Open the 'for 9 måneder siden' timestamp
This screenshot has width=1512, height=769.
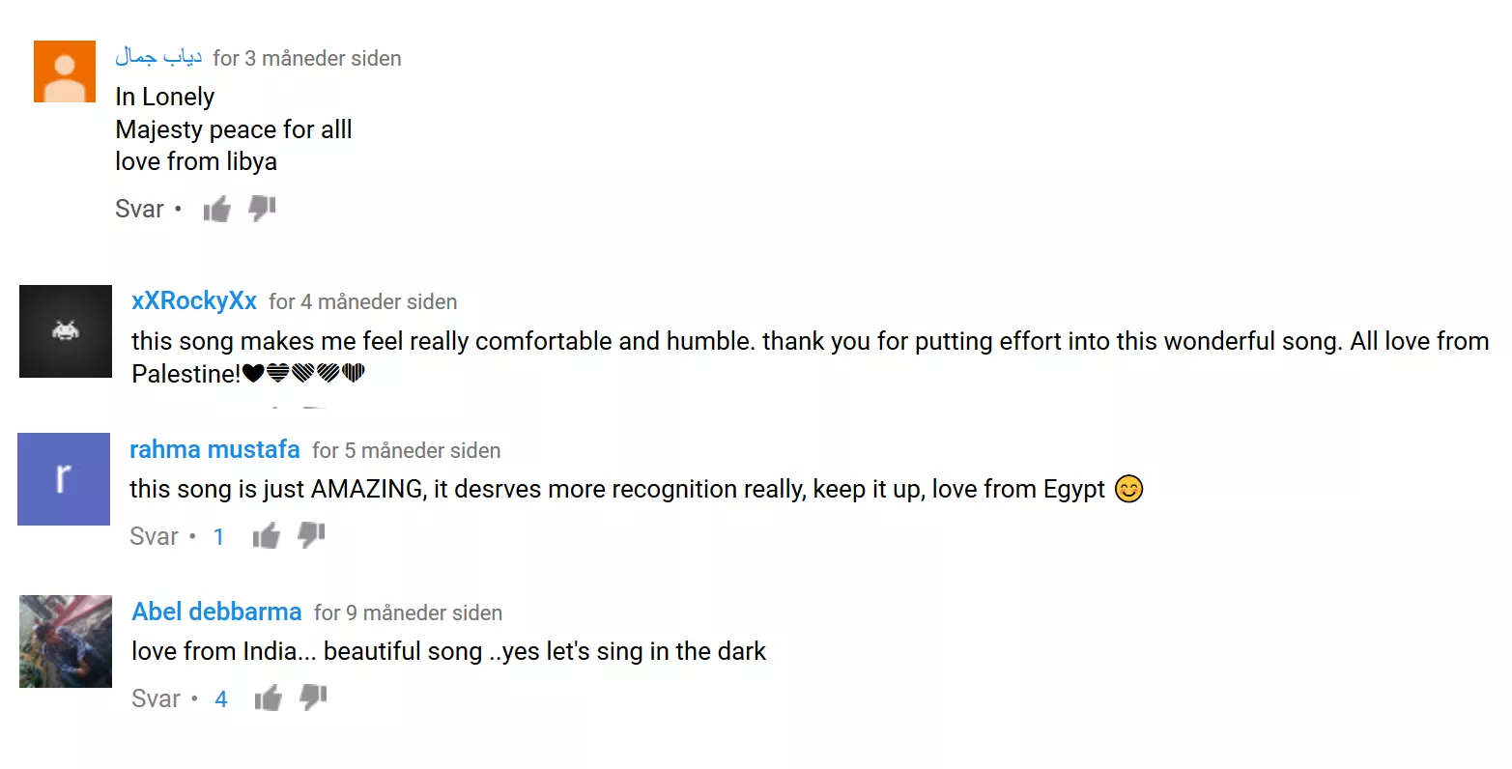coord(408,612)
